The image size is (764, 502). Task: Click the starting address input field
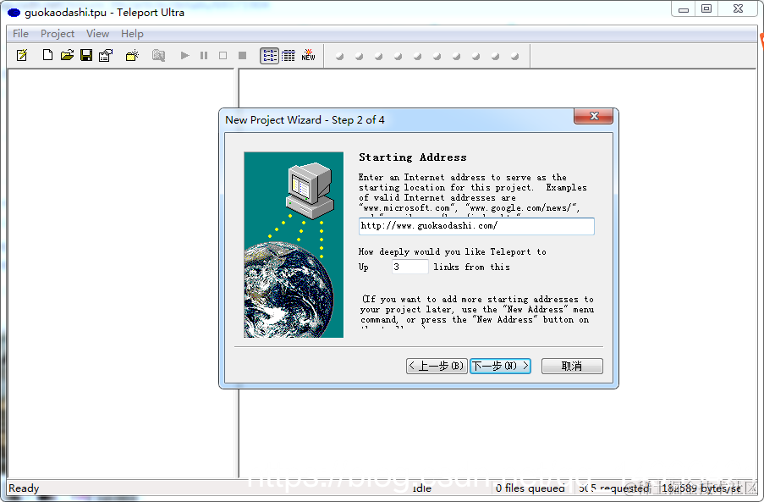point(476,226)
